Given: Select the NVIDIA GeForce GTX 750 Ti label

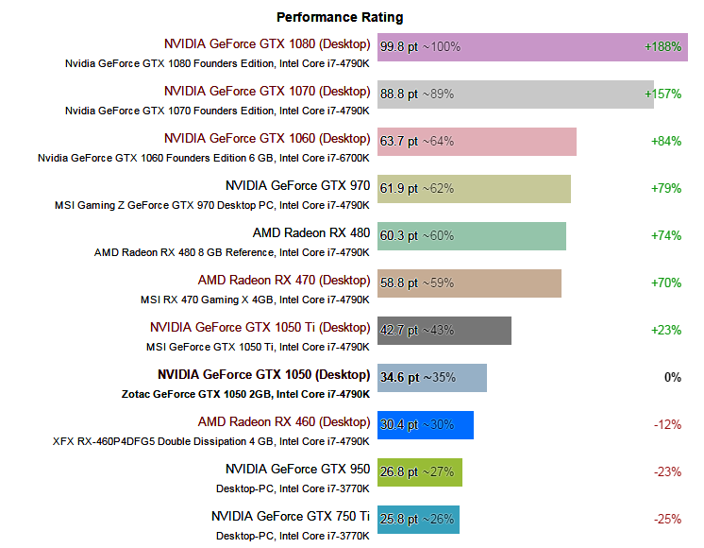Looking at the screenshot, I should (291, 516).
